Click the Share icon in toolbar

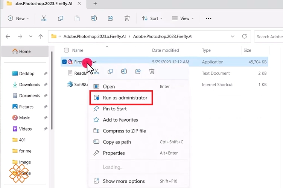coord(111,18)
